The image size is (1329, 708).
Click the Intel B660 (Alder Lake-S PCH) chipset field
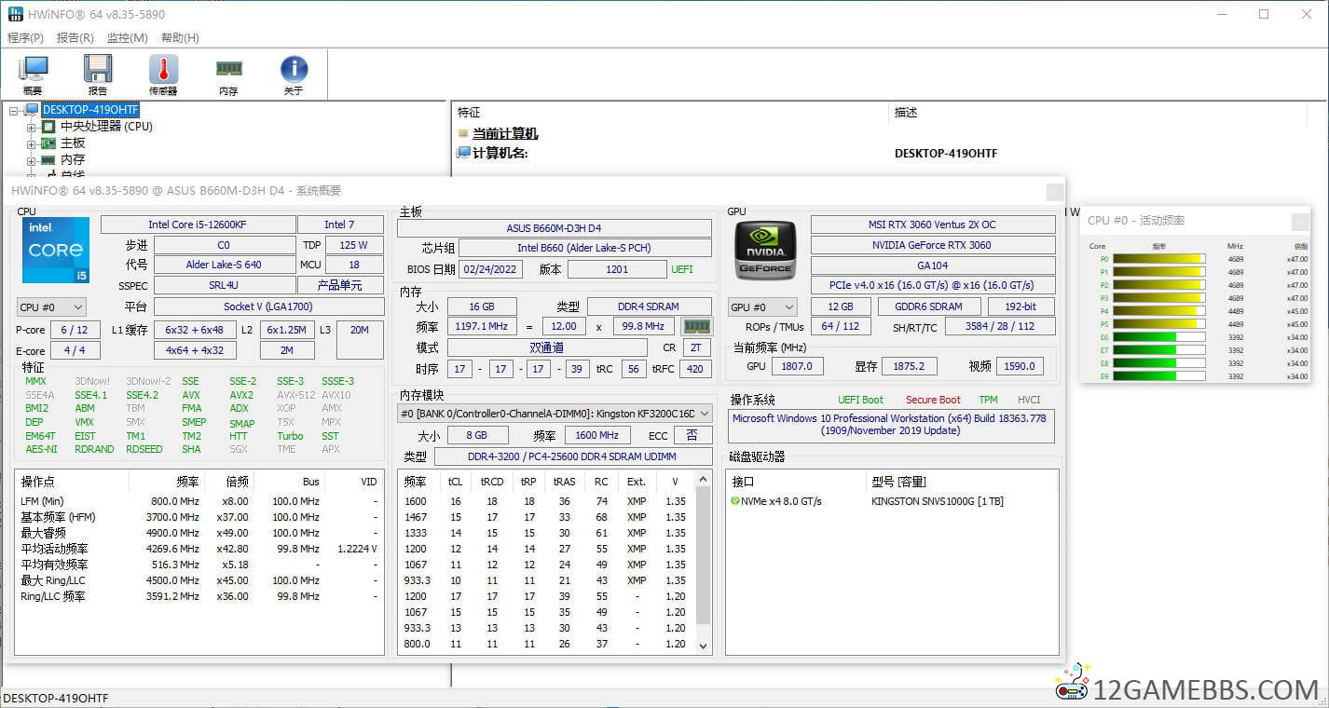[x=584, y=248]
